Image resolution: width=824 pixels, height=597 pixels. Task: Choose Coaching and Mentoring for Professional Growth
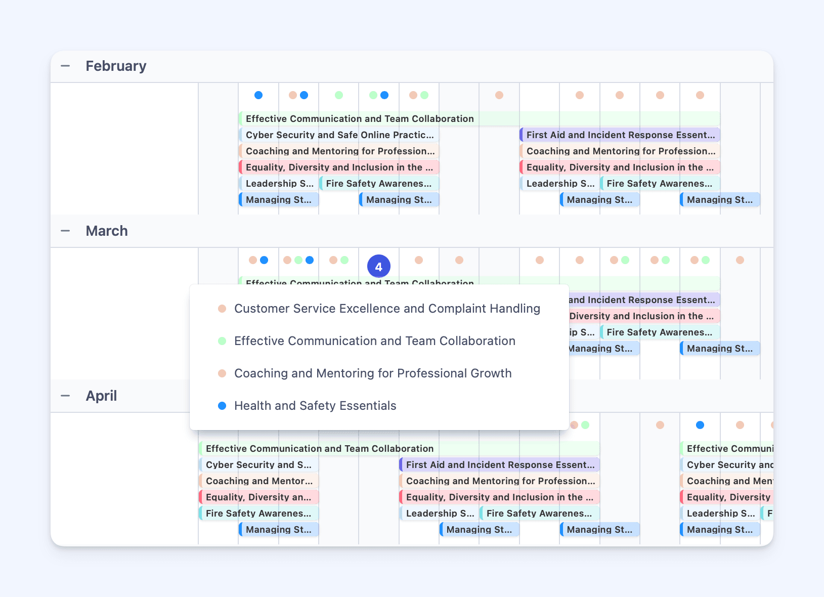tap(373, 373)
